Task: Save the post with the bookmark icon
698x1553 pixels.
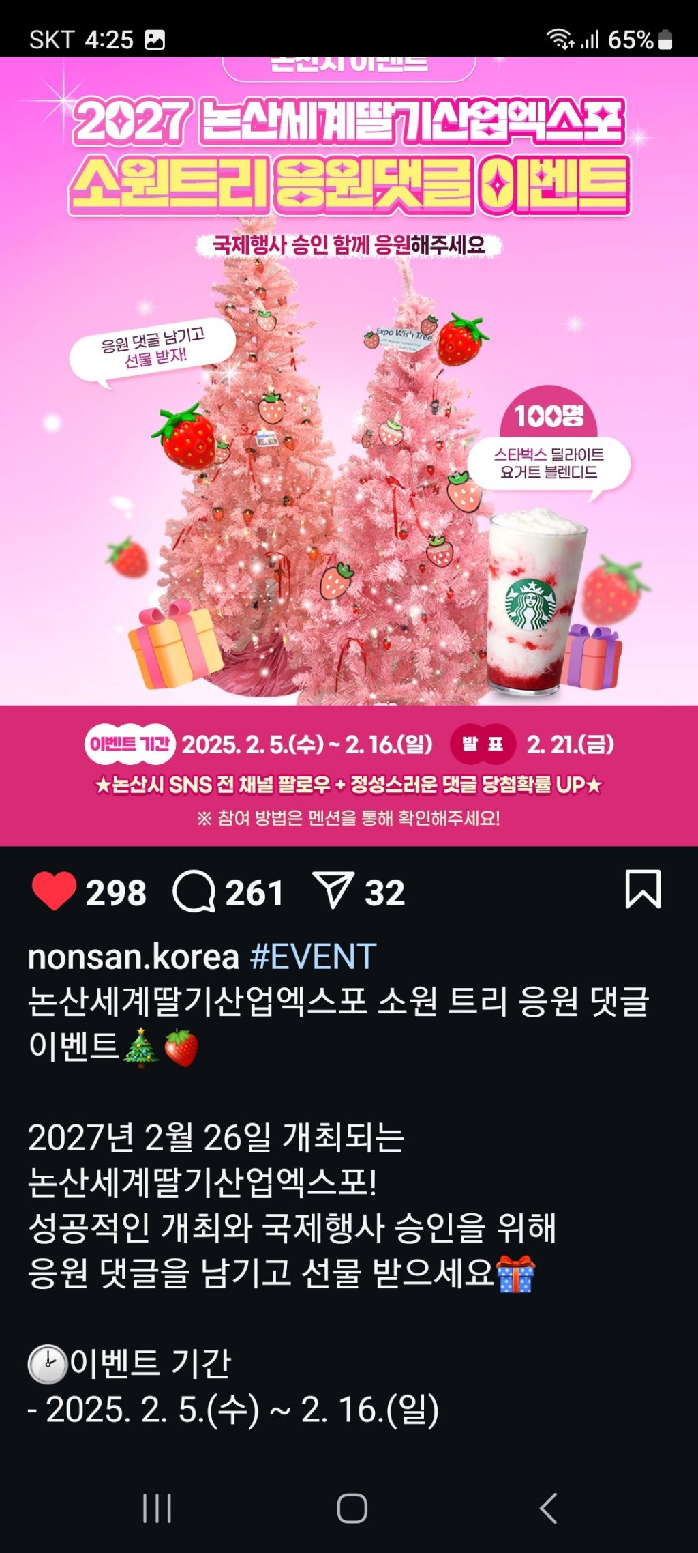Action: 643,889
